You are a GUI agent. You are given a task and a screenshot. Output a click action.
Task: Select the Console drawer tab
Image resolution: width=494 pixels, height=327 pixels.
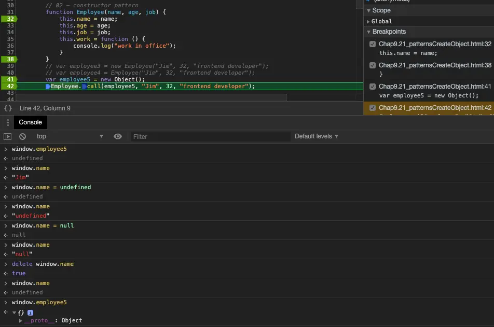pos(30,122)
